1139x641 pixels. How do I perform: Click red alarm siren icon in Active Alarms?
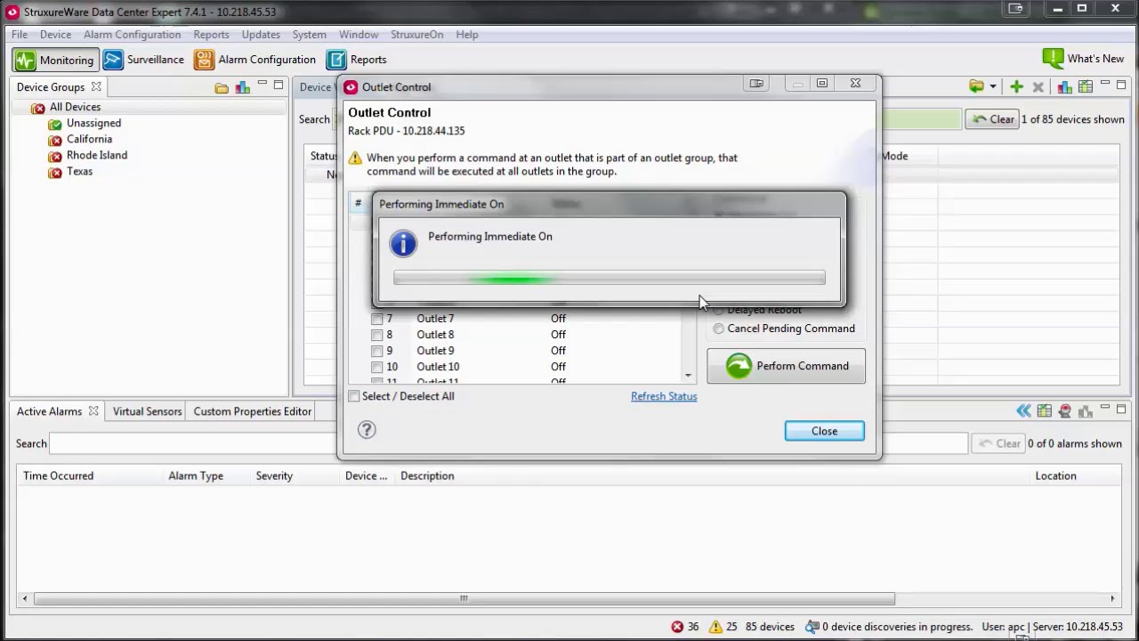pos(1064,410)
